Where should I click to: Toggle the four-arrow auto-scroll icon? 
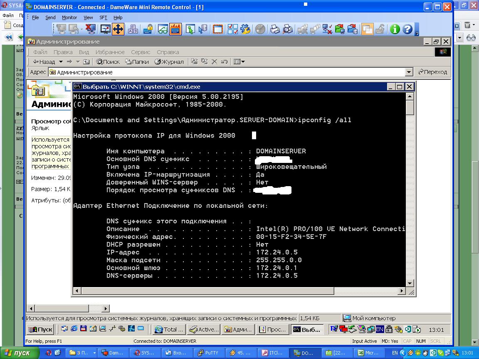click(x=118, y=30)
